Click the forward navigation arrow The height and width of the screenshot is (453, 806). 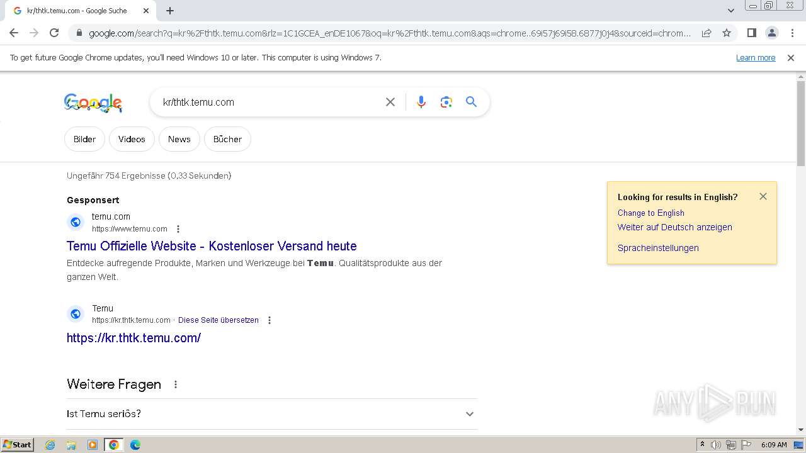click(34, 33)
